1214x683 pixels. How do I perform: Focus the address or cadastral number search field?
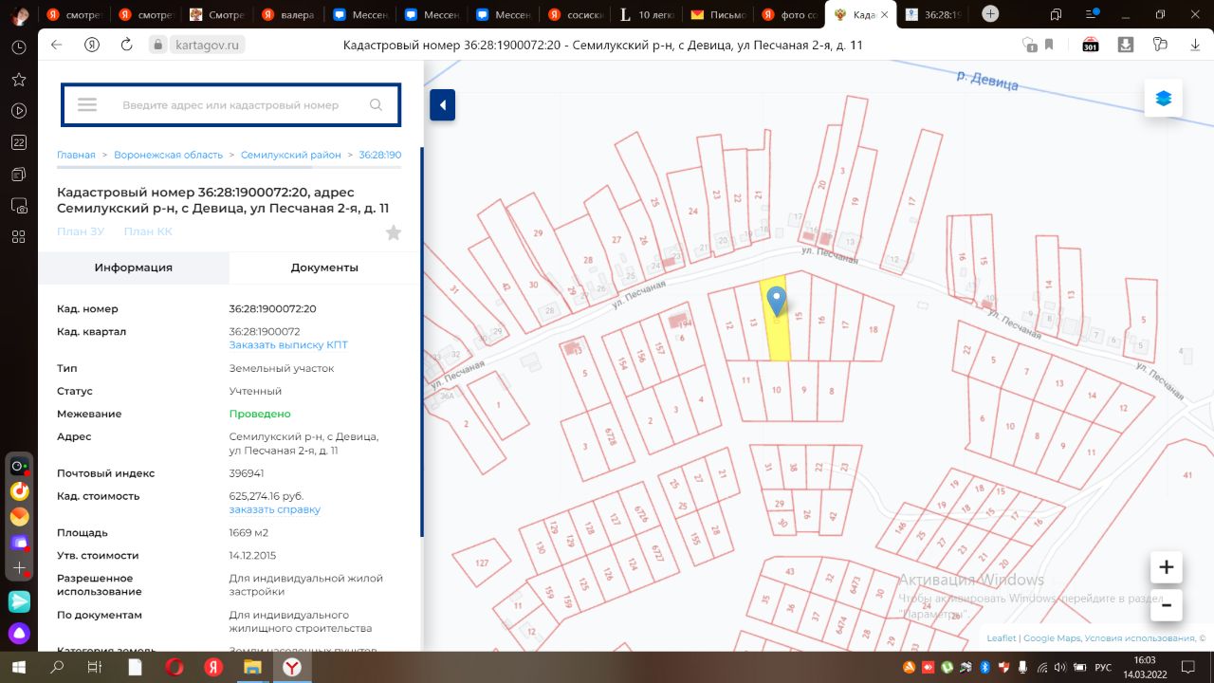[230, 105]
